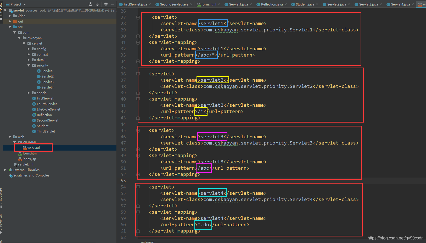Switch to Servlet2.java tab

(x=337, y=4)
